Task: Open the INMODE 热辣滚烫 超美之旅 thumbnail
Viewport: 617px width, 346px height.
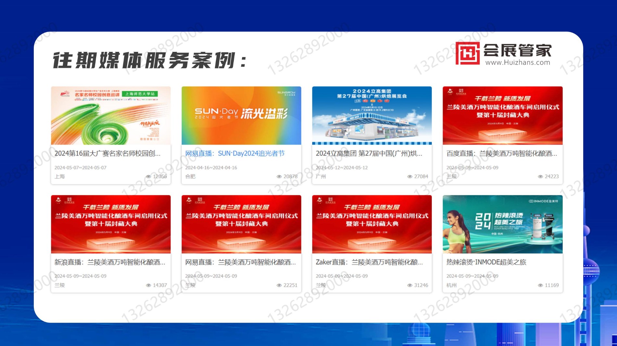Action: (x=502, y=224)
